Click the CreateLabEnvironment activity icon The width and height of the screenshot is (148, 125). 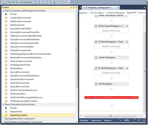pos(6,18)
